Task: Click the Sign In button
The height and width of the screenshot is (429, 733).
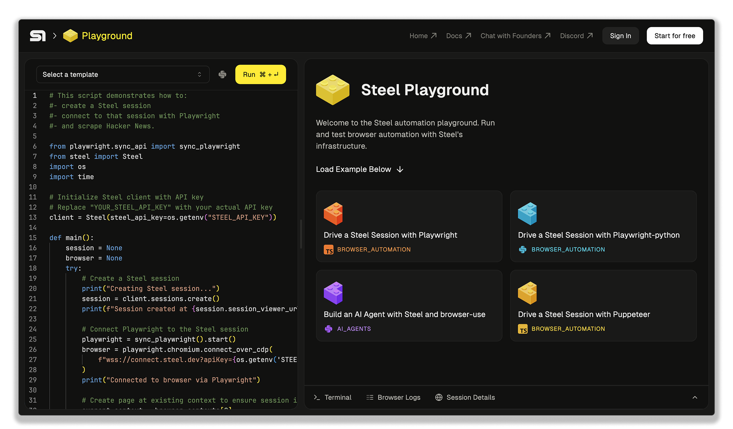Action: (620, 36)
